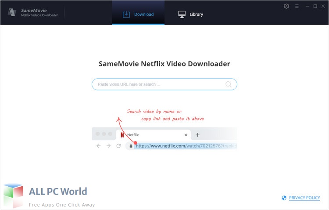This screenshot has height=210, width=329.
Task: Close the SameMovie window
Action: point(323,6)
